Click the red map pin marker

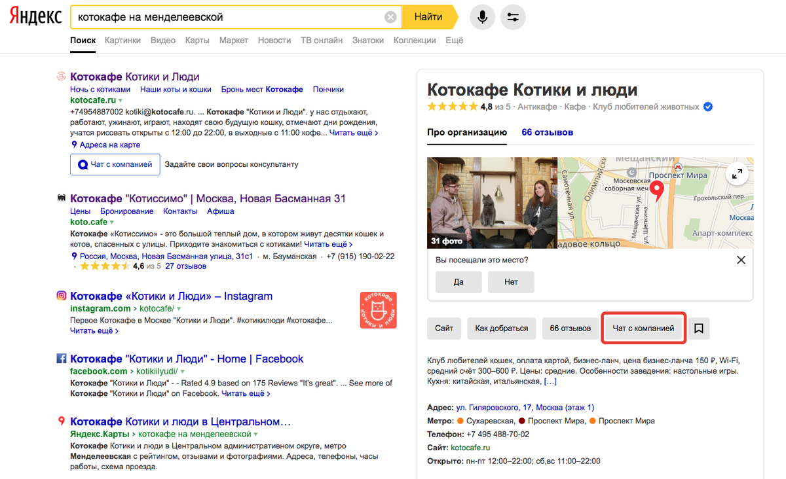pyautogui.click(x=656, y=191)
